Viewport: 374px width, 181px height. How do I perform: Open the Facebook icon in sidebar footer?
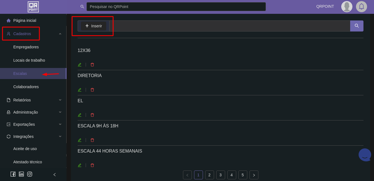[x=13, y=174]
